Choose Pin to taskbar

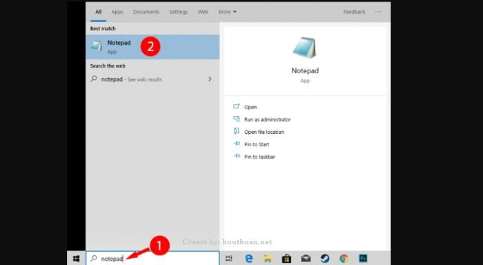(259, 157)
